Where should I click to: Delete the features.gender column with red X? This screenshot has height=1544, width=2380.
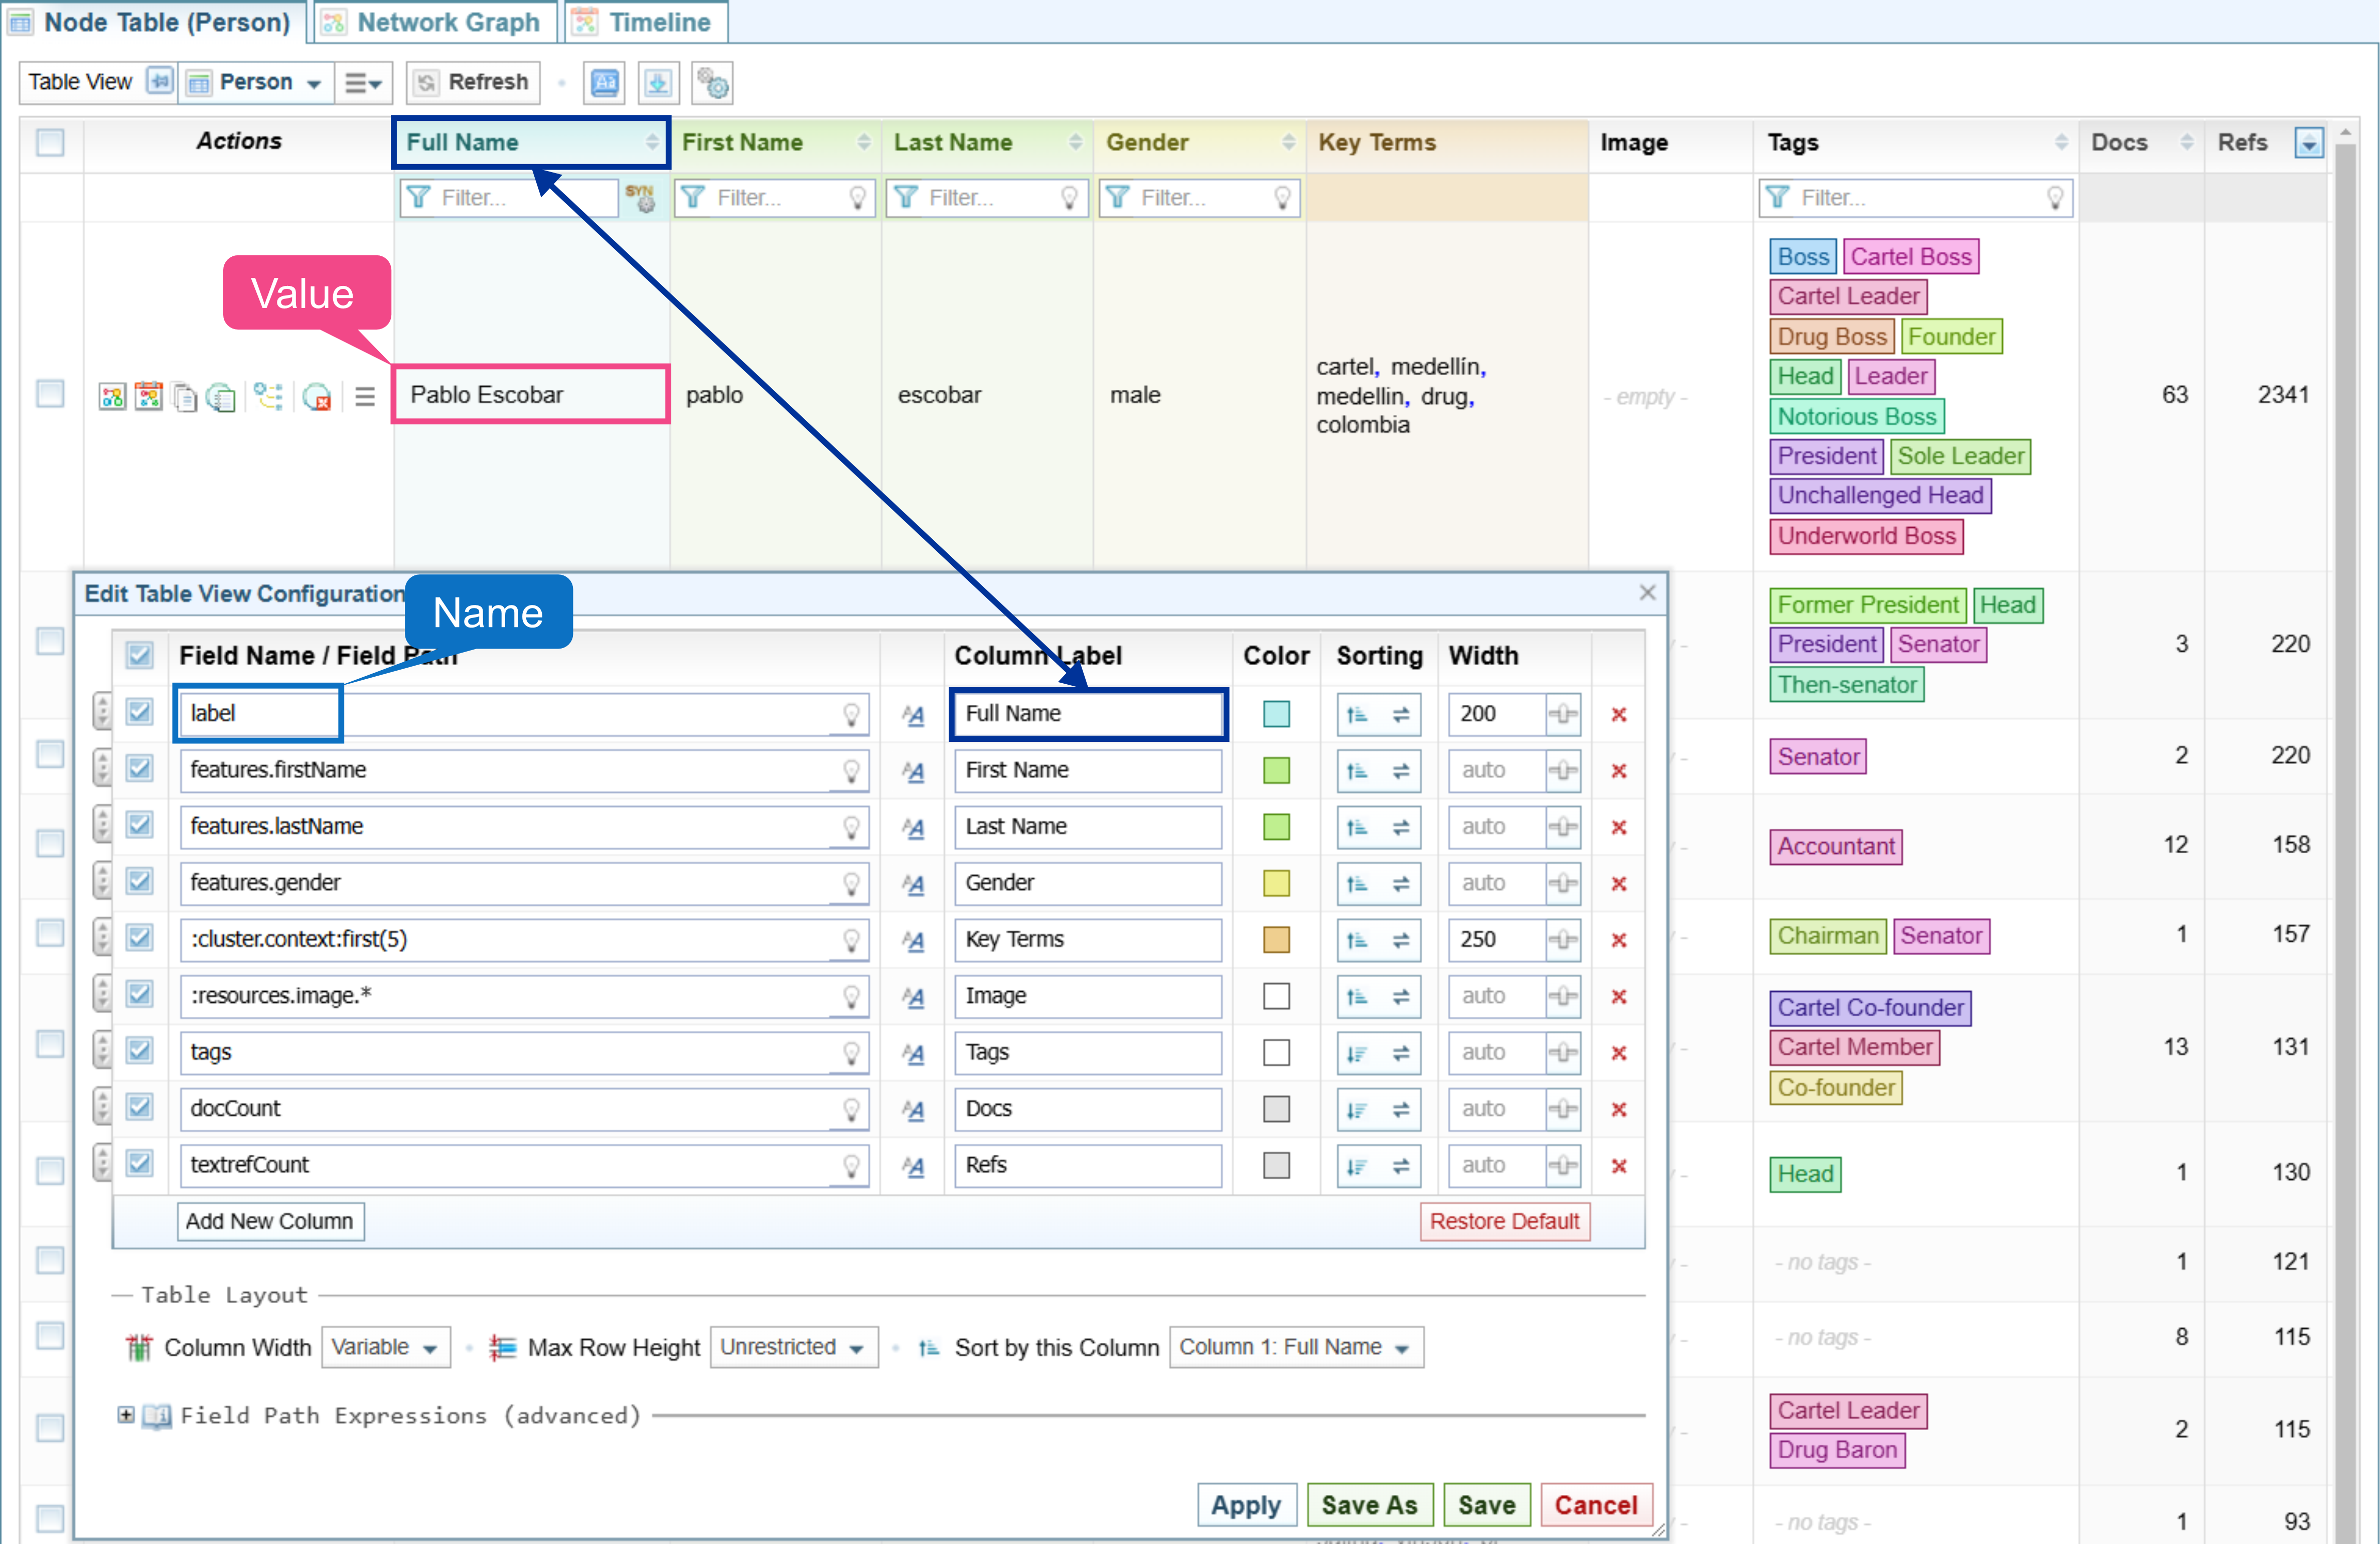coord(1619,884)
